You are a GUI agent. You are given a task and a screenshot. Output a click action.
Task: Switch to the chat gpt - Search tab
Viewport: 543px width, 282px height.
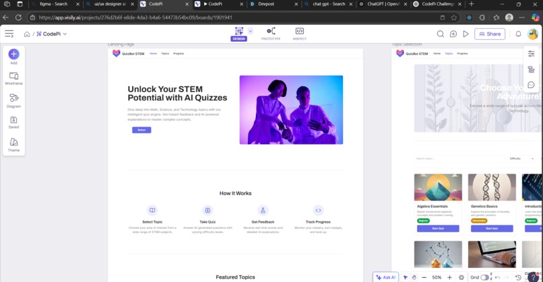click(329, 4)
